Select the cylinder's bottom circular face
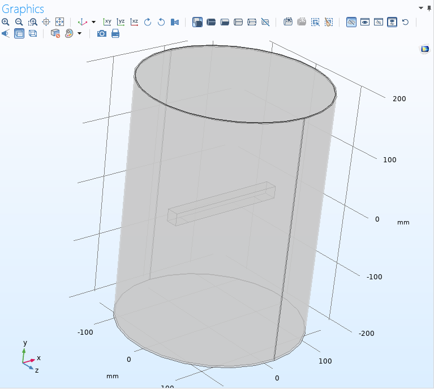This screenshot has height=389, width=434. tap(209, 321)
